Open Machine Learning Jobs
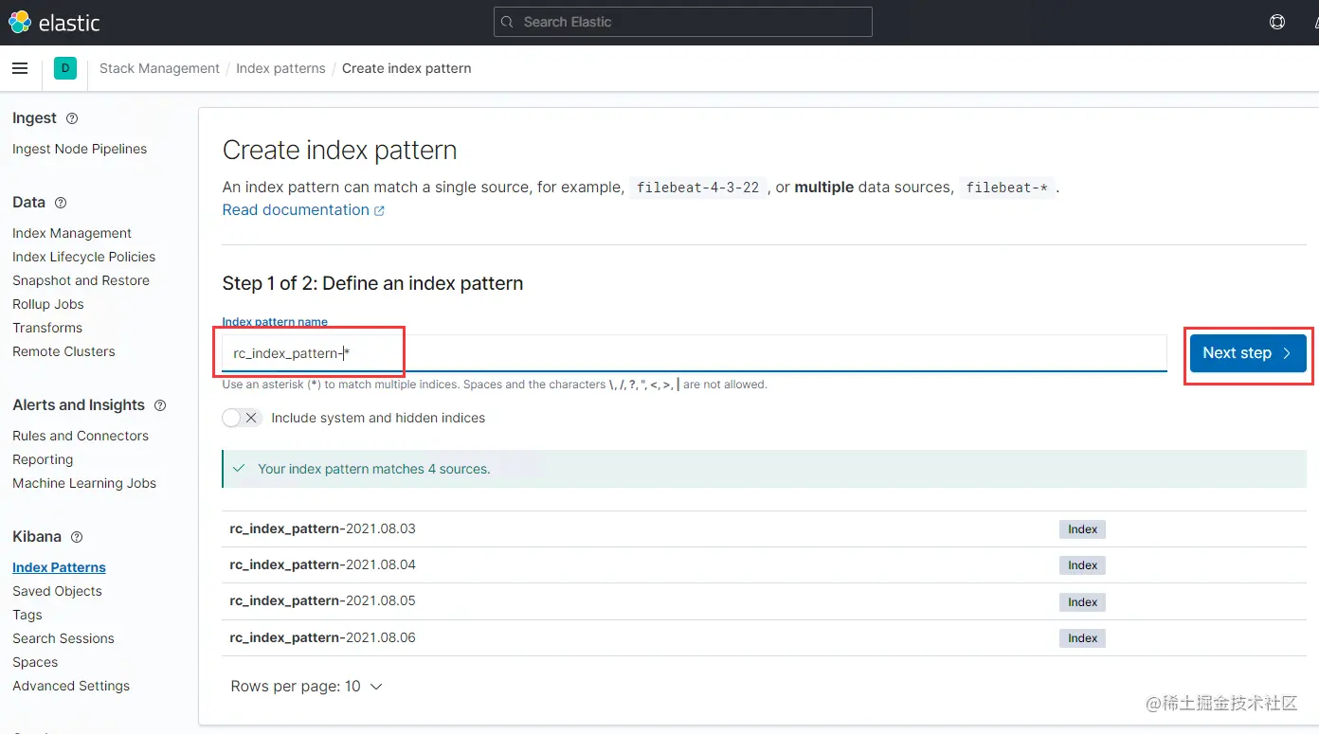The width and height of the screenshot is (1319, 734). click(x=84, y=483)
